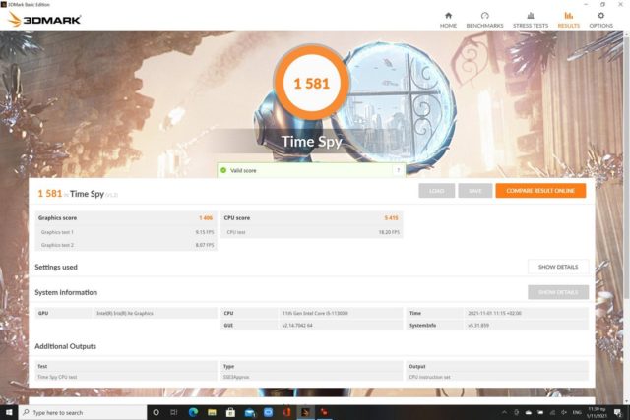
Task: Click the SSE3Approx type cell
Action: pos(236,377)
